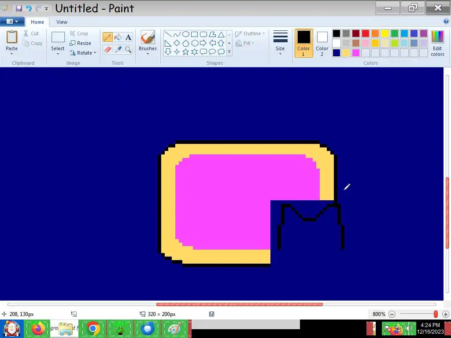Click the Start button Santa icon

pos(11,328)
